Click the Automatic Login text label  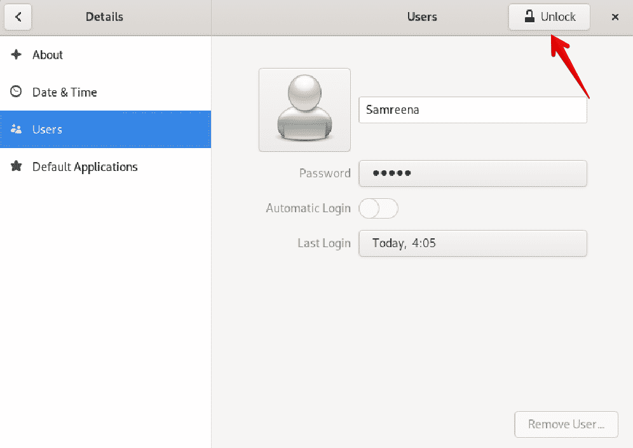point(308,208)
